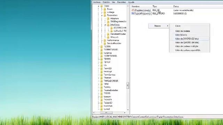Click the folder icon of Performance
The height and width of the screenshot is (125, 223).
pyautogui.click(x=105, y=40)
